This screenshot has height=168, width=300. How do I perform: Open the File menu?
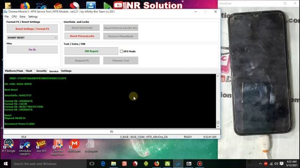(x=7, y=17)
